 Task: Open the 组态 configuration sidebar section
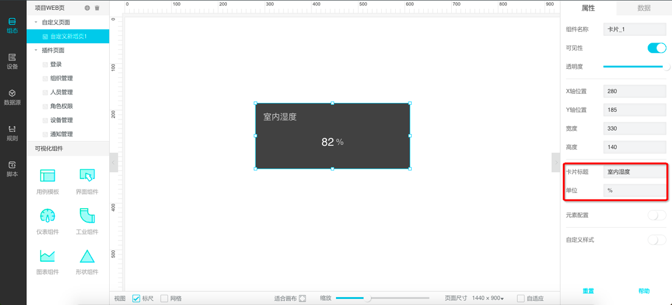click(12, 25)
